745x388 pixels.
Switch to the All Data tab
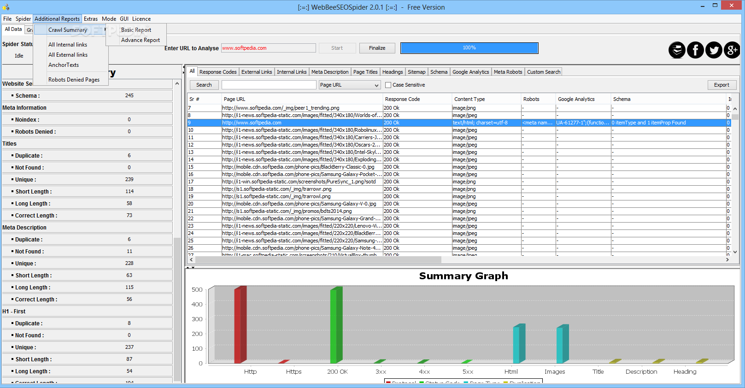pyautogui.click(x=13, y=29)
